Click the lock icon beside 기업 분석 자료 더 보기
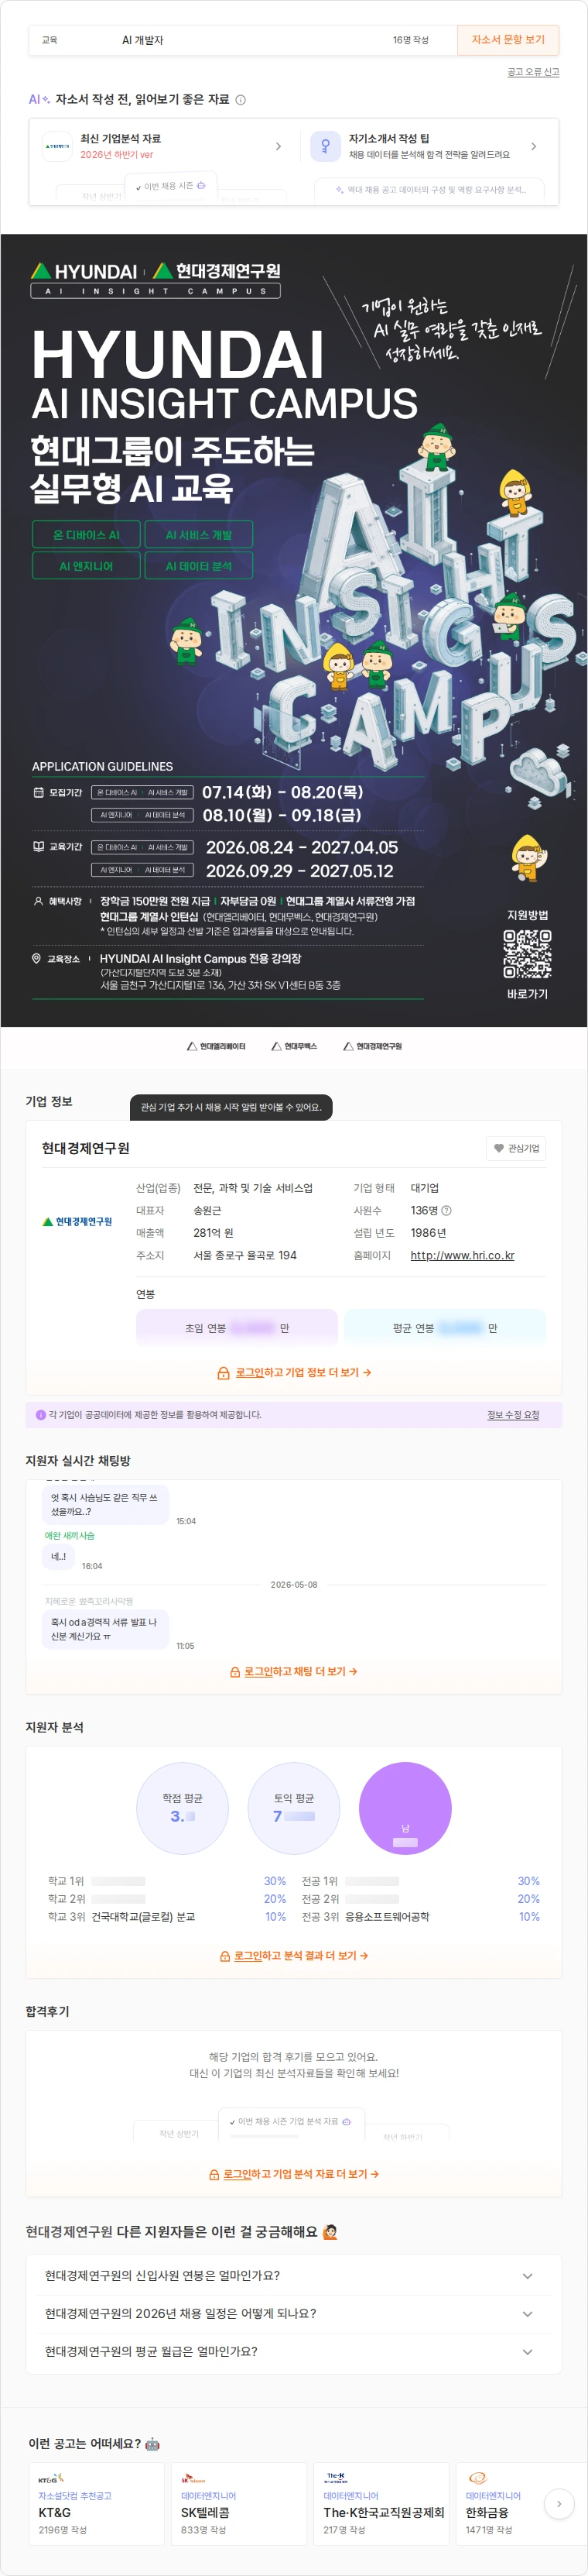588x2576 pixels. click(214, 2174)
